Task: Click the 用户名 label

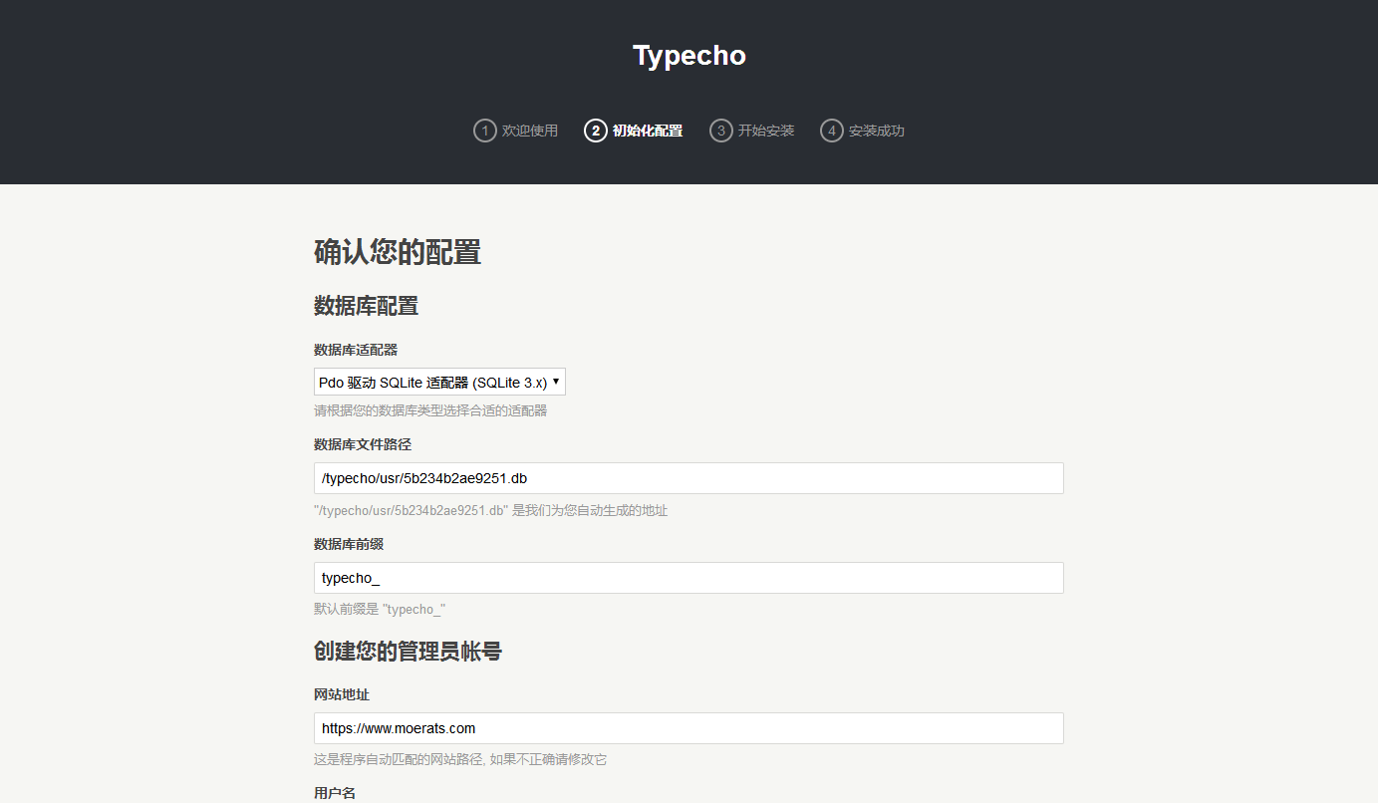Action: point(335,793)
